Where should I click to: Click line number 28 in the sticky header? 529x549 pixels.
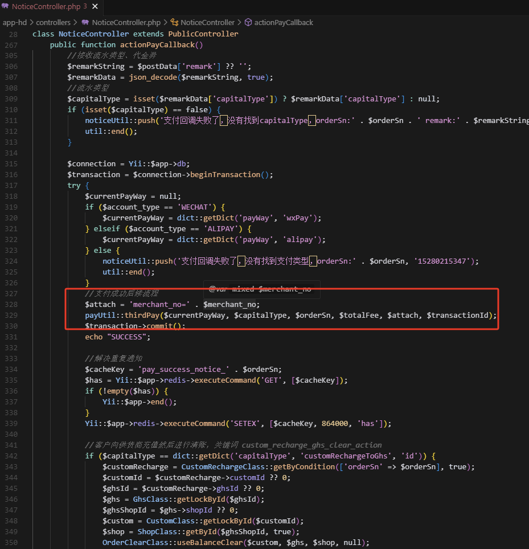click(x=13, y=34)
